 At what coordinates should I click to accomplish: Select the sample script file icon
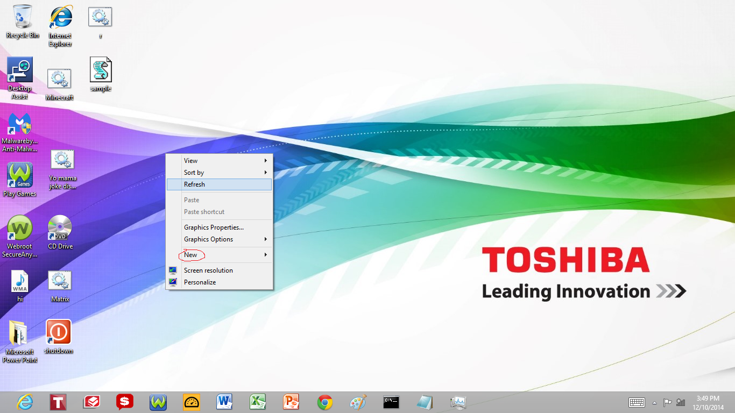(101, 74)
